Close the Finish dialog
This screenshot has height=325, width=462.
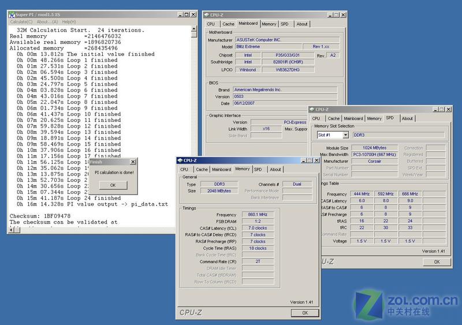pyautogui.click(x=133, y=162)
